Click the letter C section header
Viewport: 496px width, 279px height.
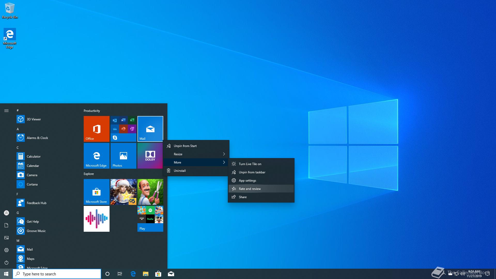18,148
